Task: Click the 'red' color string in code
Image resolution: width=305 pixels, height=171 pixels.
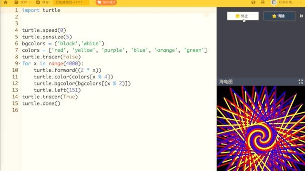Action: 58,50
